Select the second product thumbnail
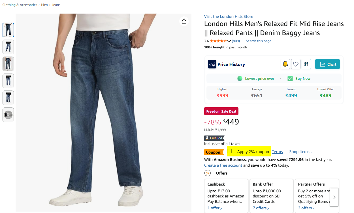 coord(8,47)
